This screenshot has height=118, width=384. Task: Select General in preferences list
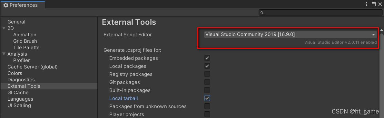(16, 22)
